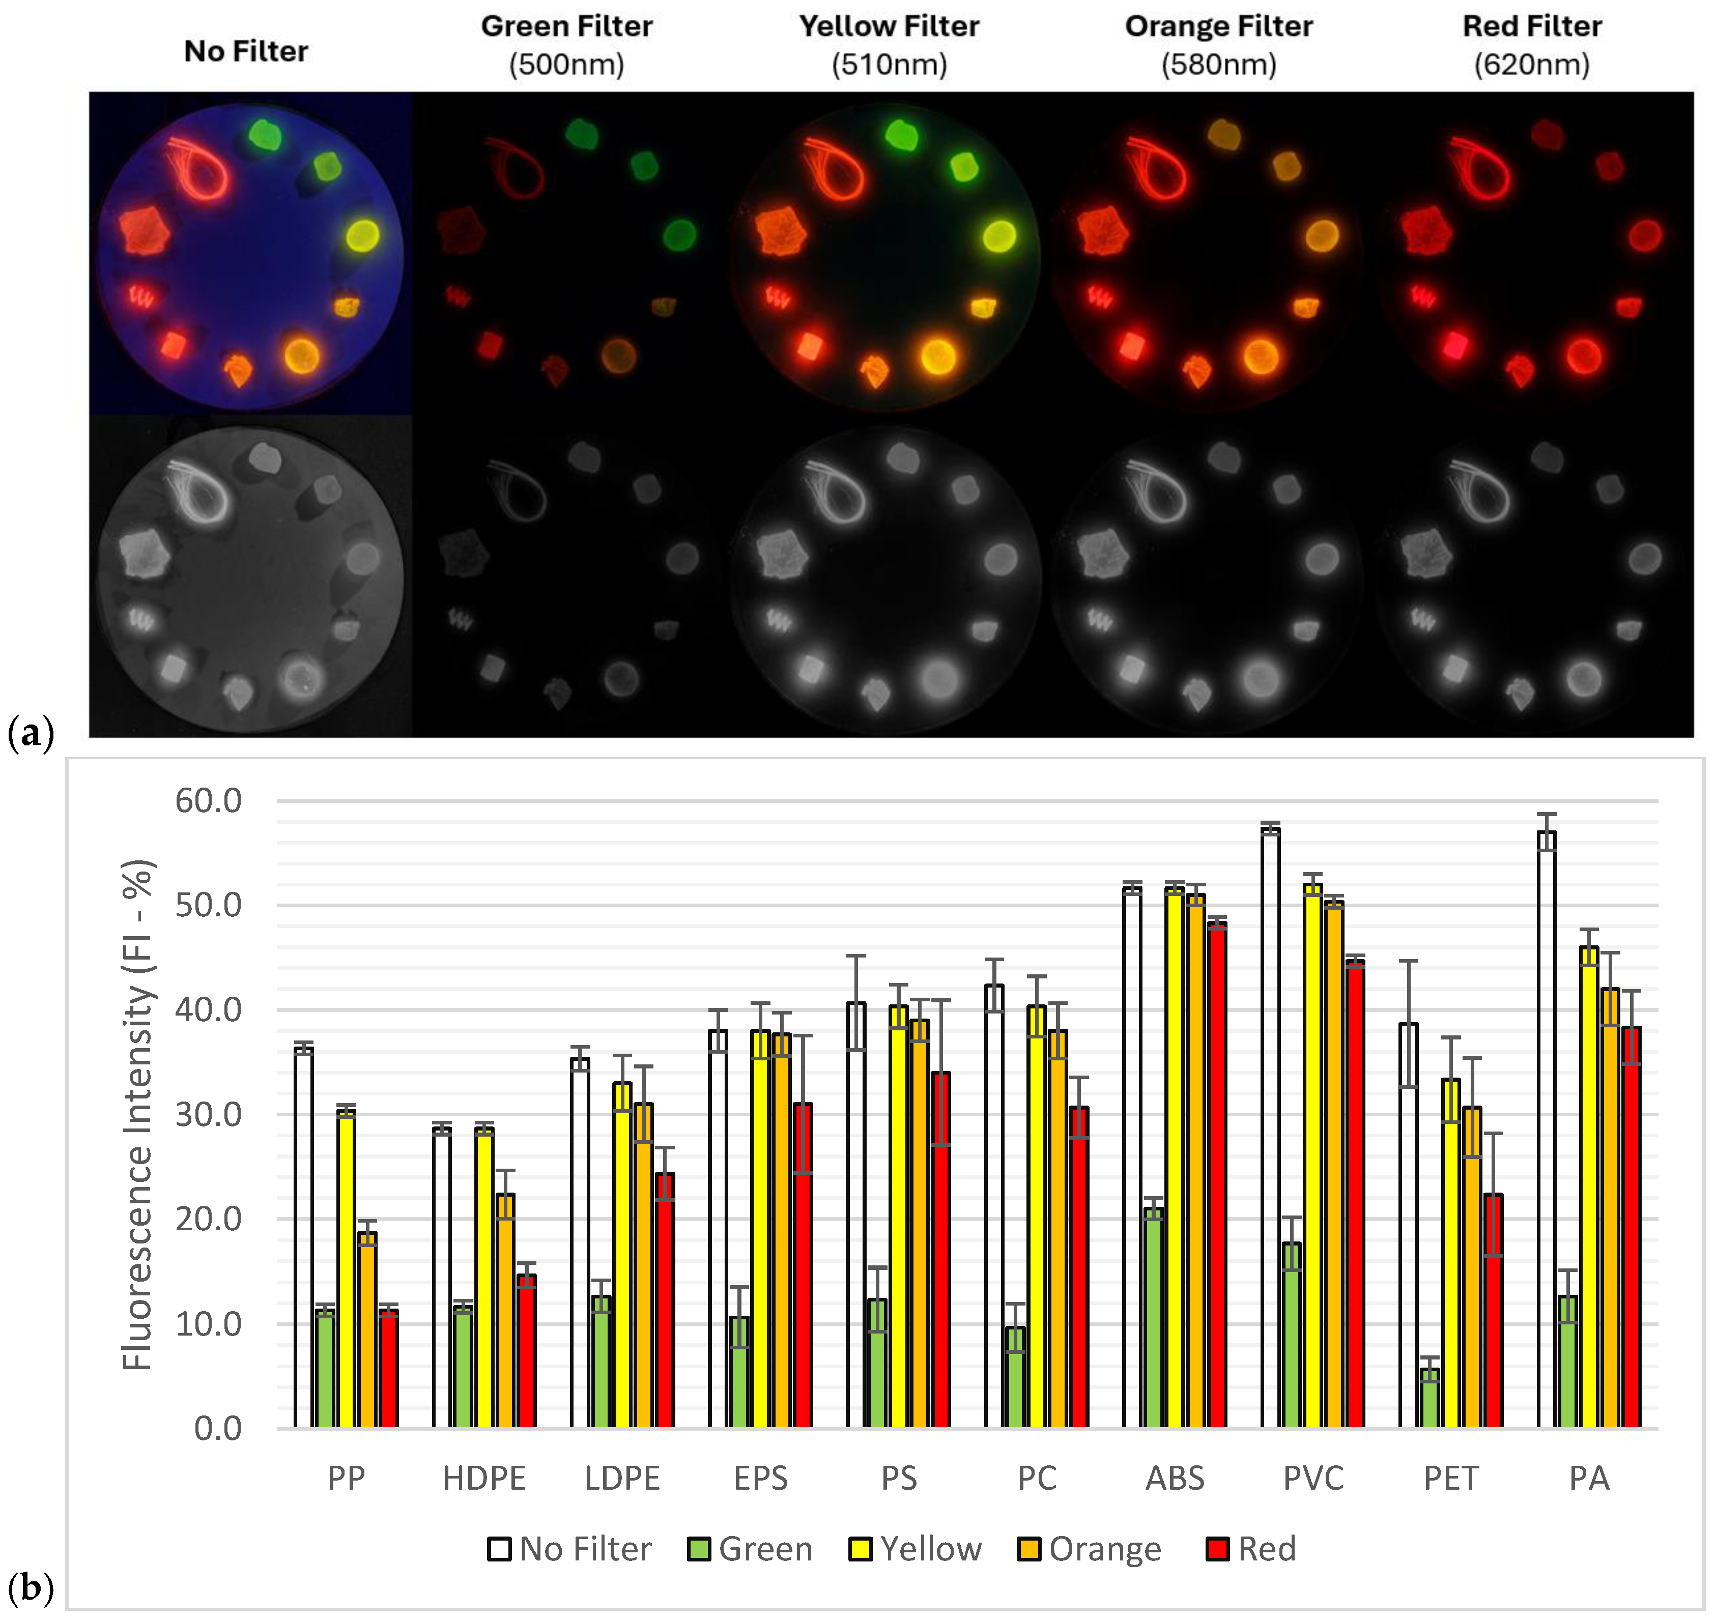Viewport: 1715px width, 1621px height.
Task: Click the 'No Filter' column heading
Action: point(246,51)
